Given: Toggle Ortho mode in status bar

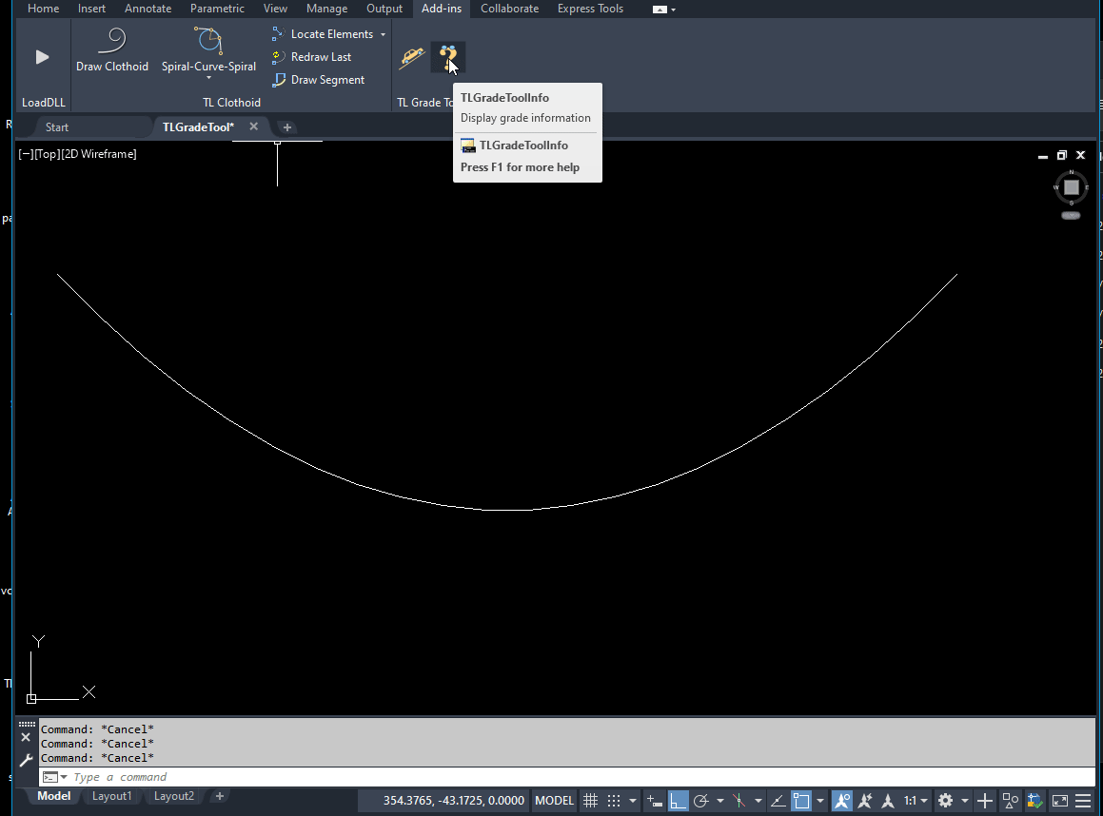Looking at the screenshot, I should pyautogui.click(x=679, y=801).
